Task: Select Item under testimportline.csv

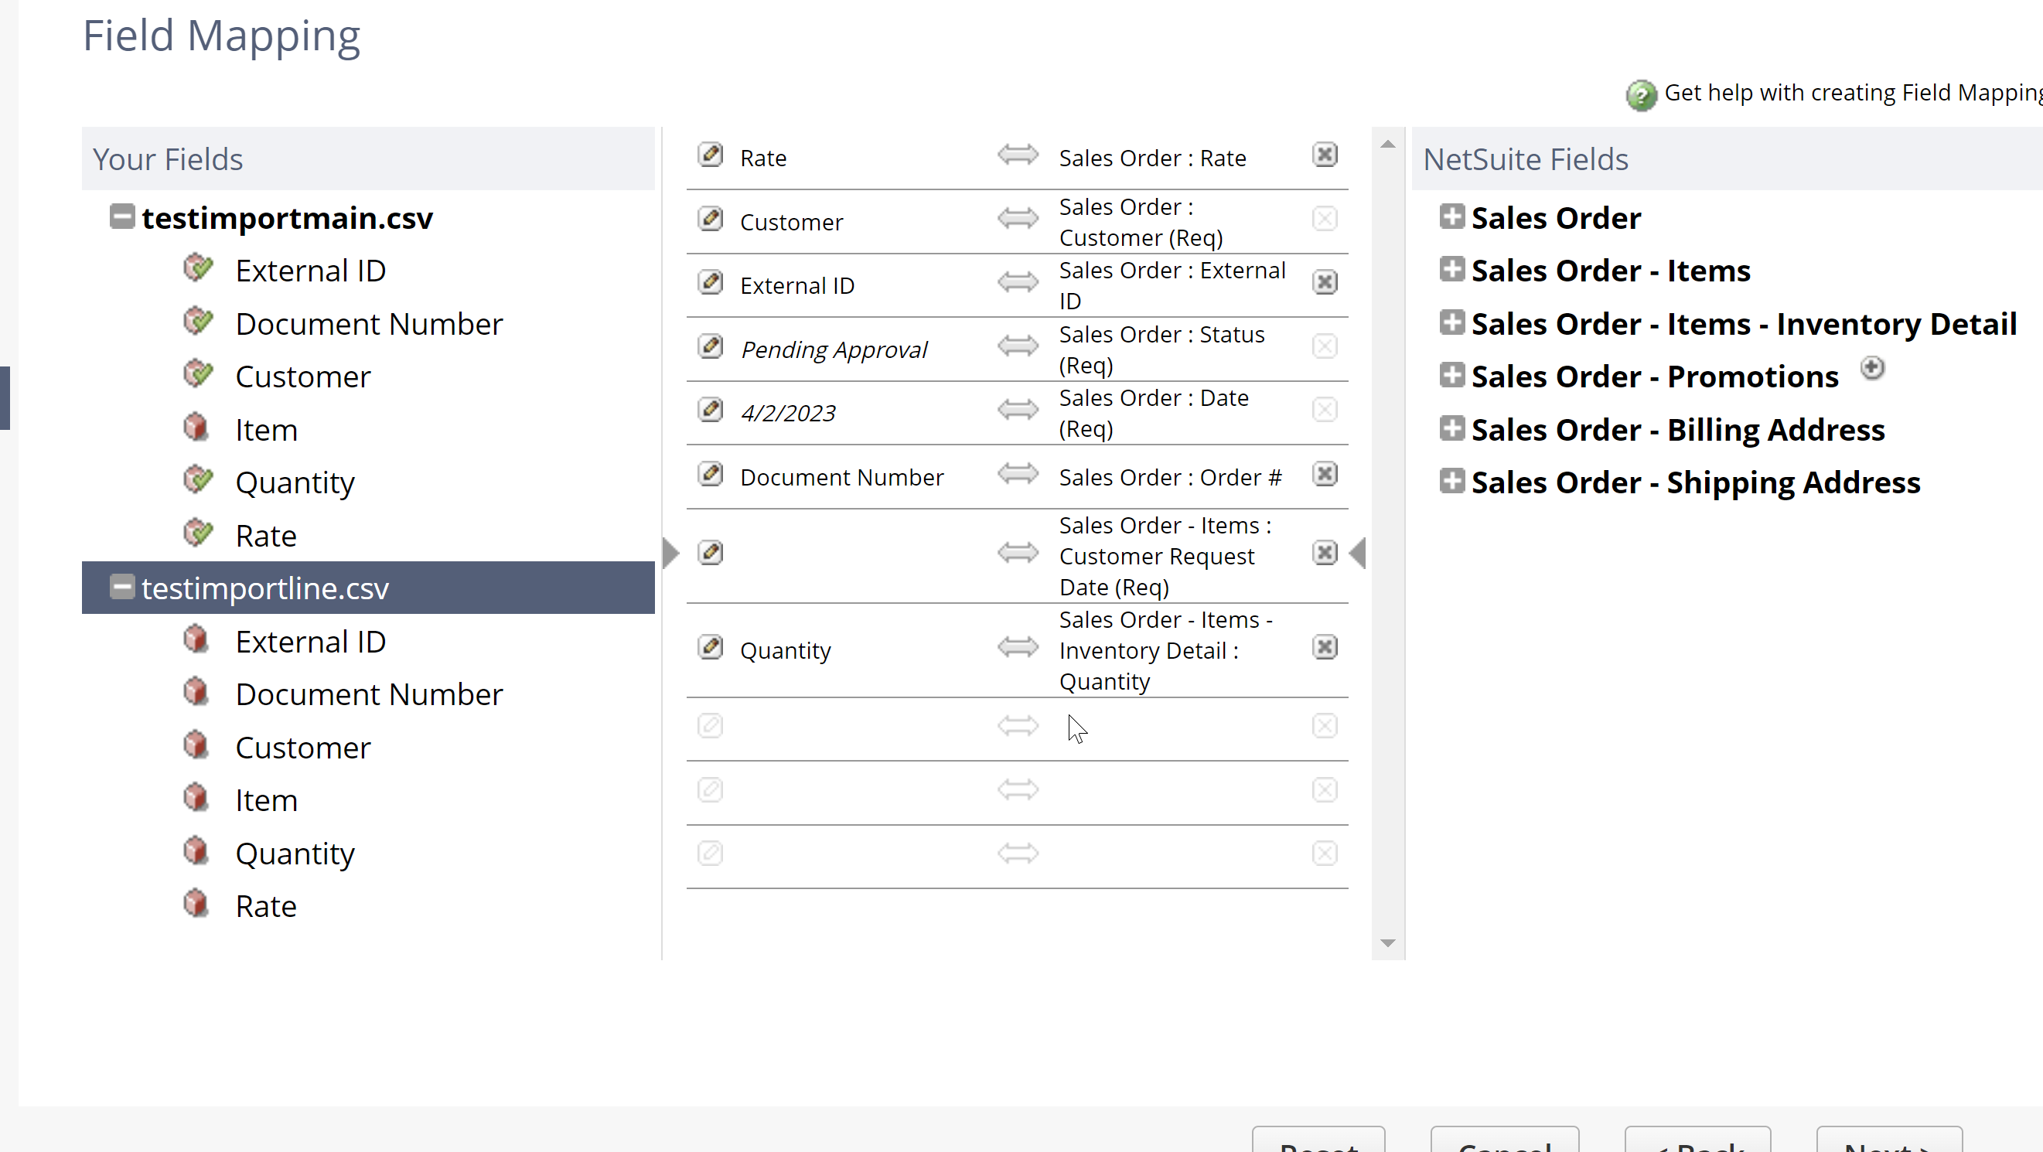Action: (266, 800)
